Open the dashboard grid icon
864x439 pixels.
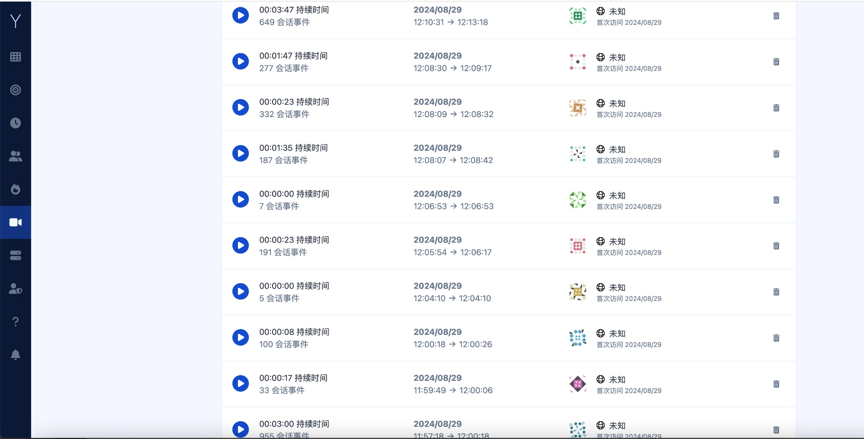(x=16, y=57)
